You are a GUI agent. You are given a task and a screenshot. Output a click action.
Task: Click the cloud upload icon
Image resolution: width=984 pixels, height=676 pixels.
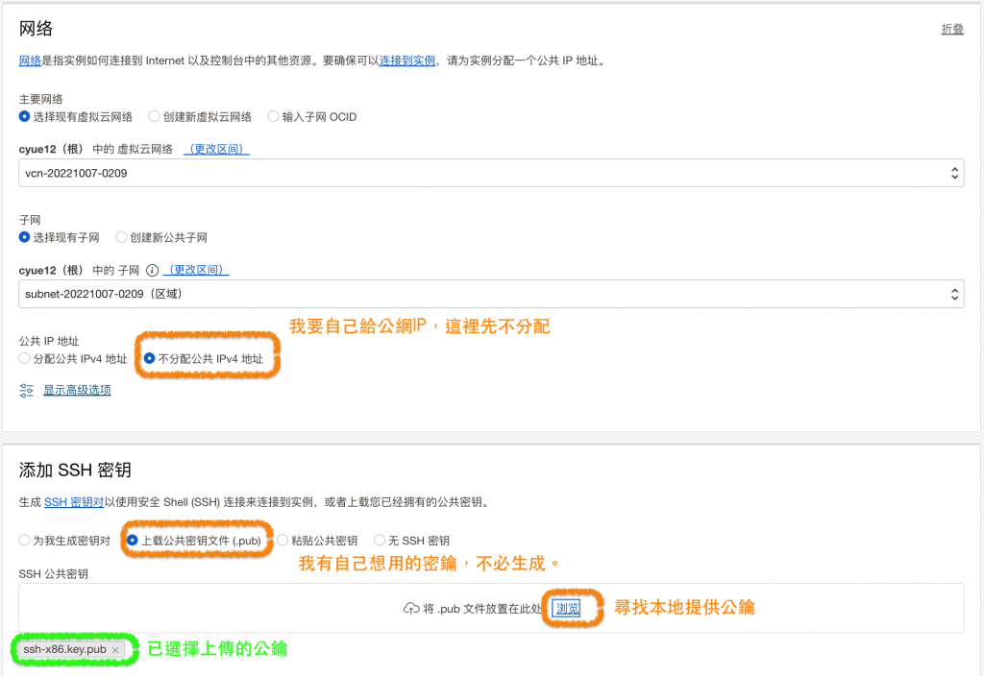click(410, 609)
